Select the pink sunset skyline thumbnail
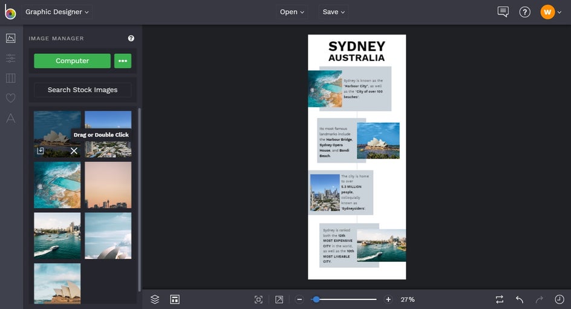 pyautogui.click(x=108, y=185)
